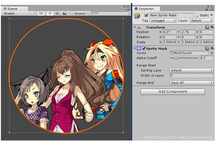Viewport: 215px width, 143px height.
Task: Click Rotation Z field
Action: coord(206,37)
